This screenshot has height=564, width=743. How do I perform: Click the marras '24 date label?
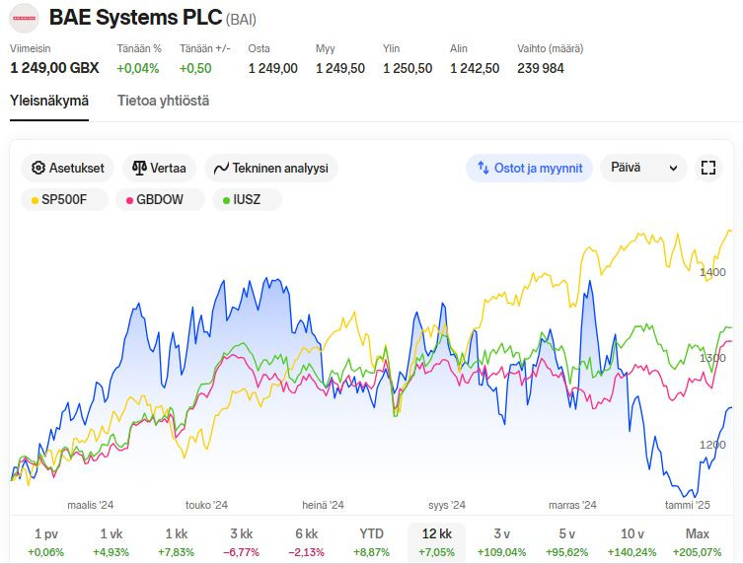(572, 505)
